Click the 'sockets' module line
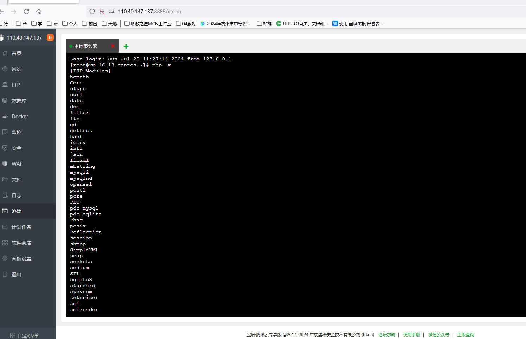526x339 pixels. point(81,262)
